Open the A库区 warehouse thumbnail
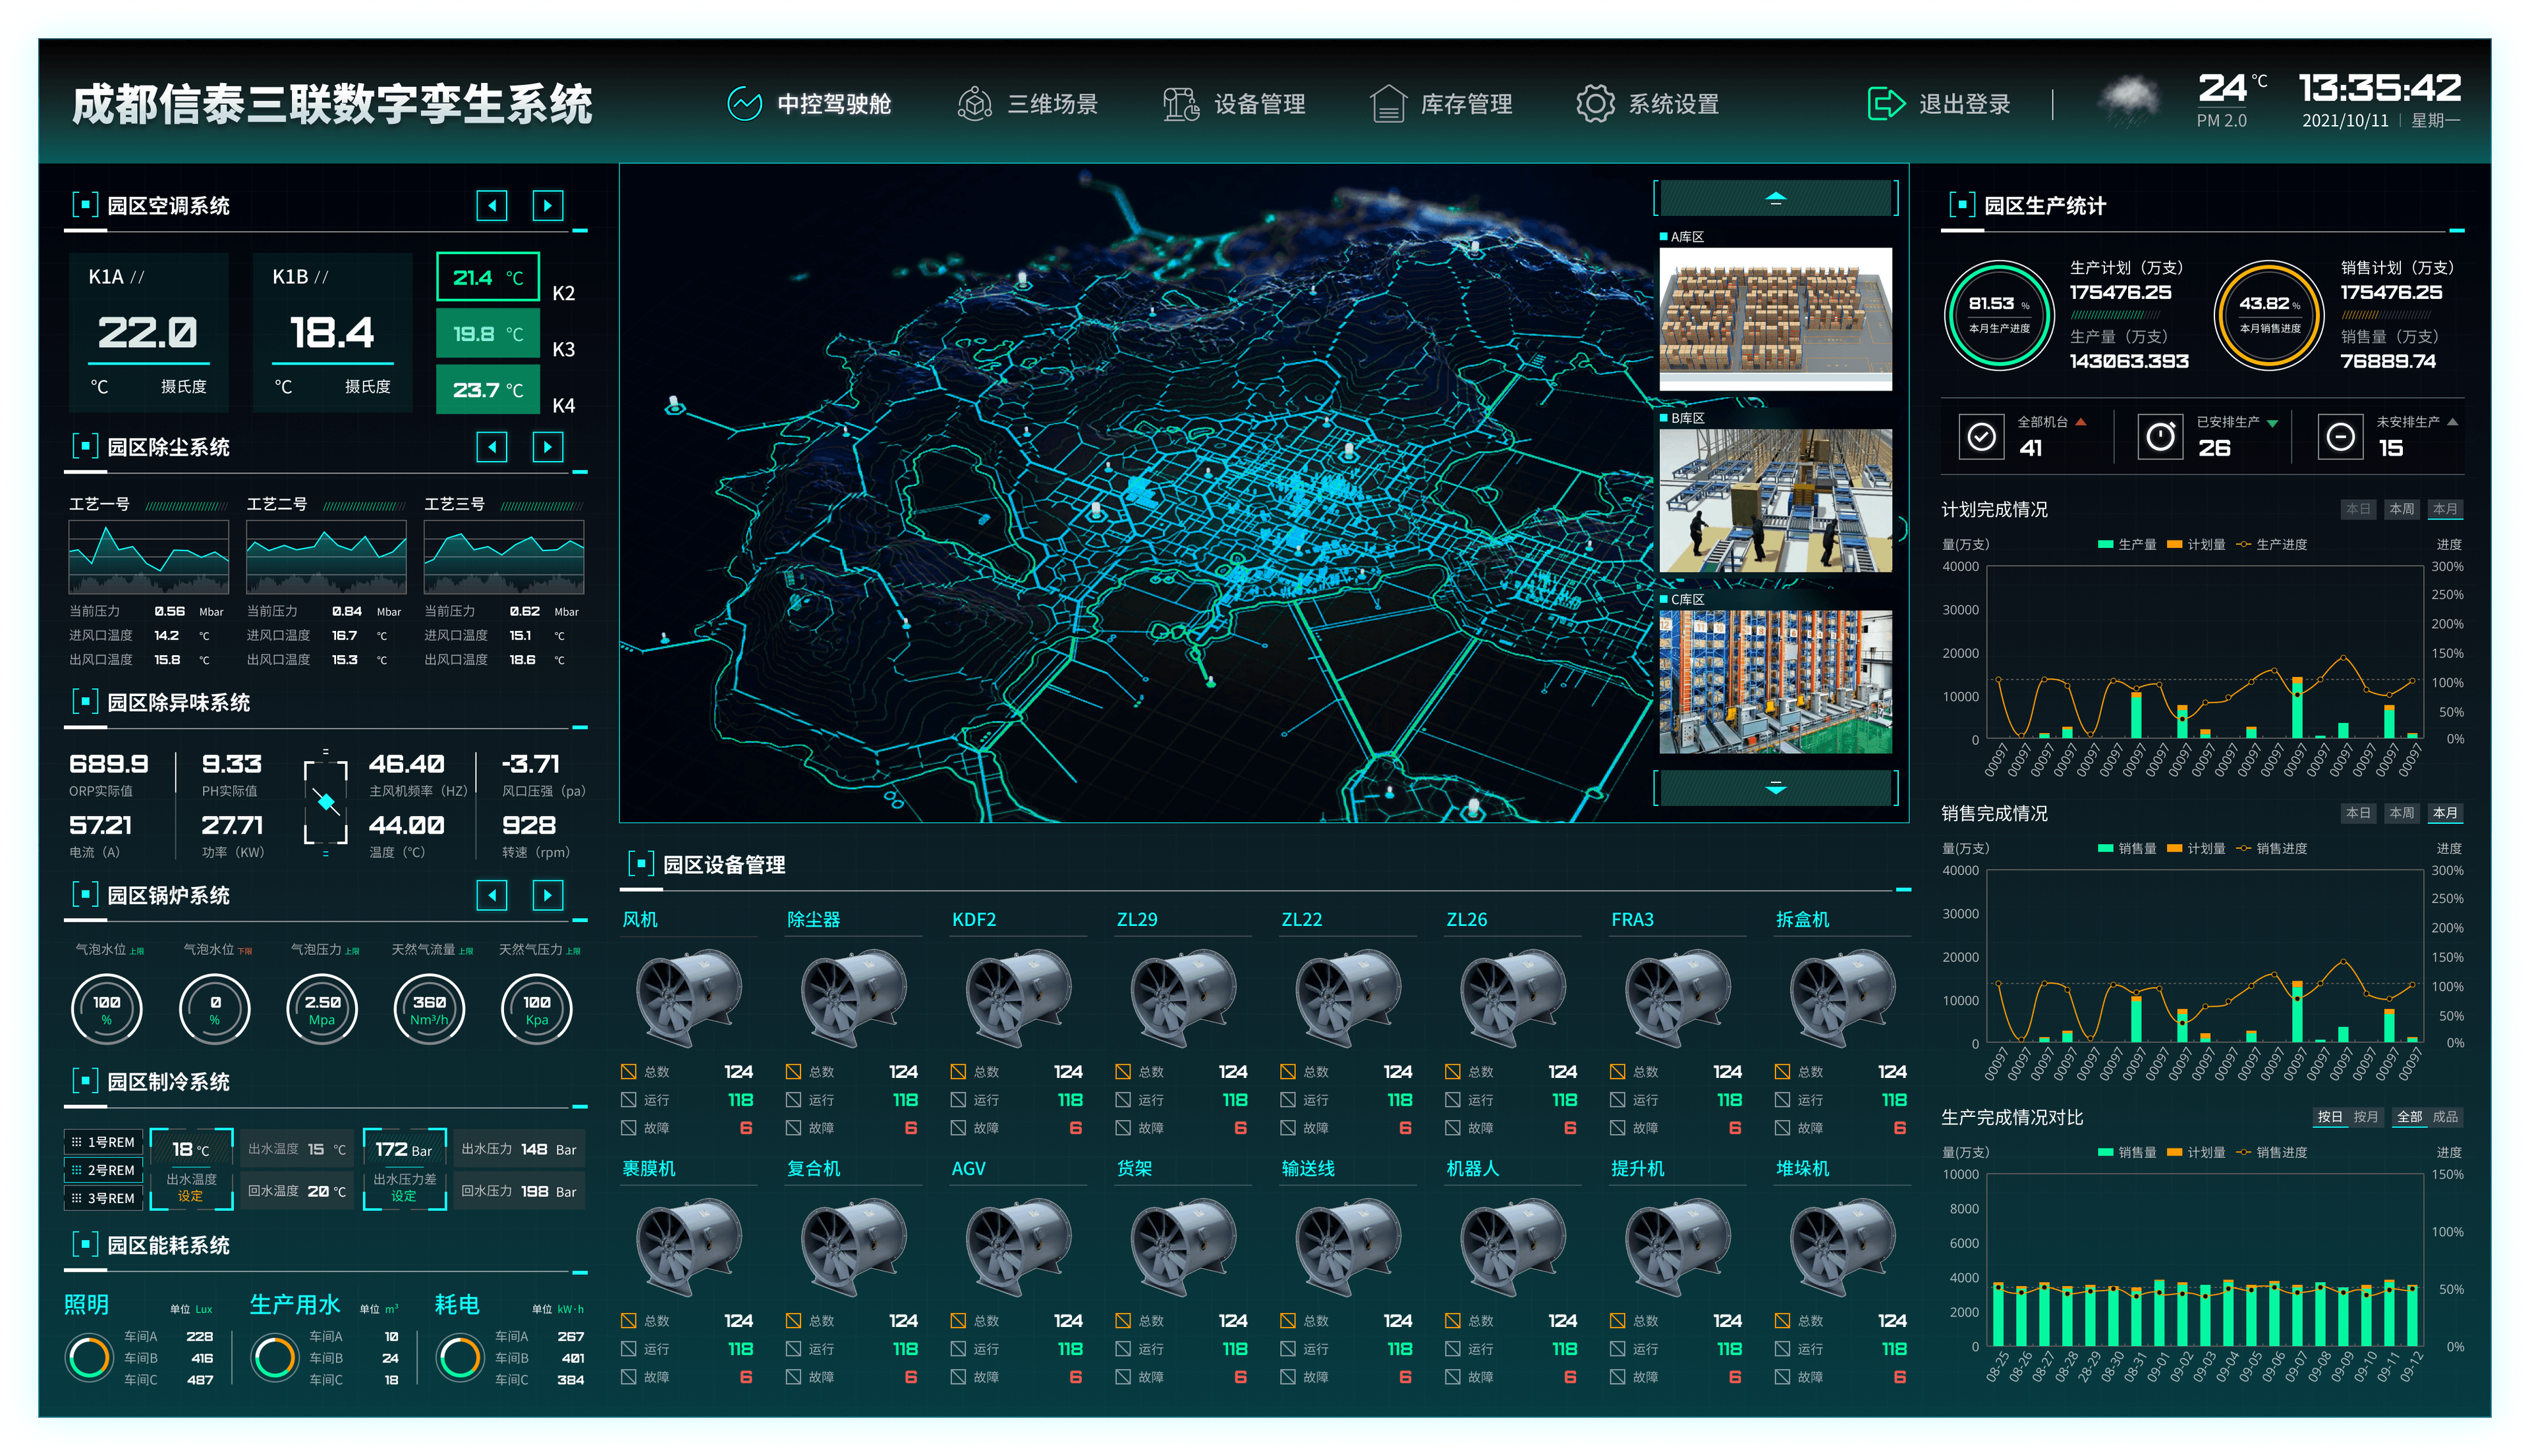This screenshot has height=1456, width=2530. 1775,319
